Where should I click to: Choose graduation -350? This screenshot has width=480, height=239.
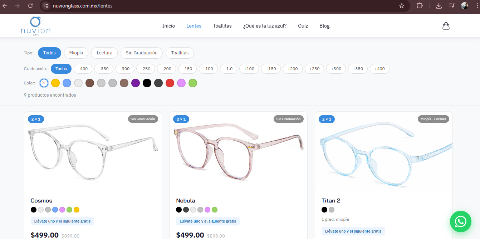(104, 69)
